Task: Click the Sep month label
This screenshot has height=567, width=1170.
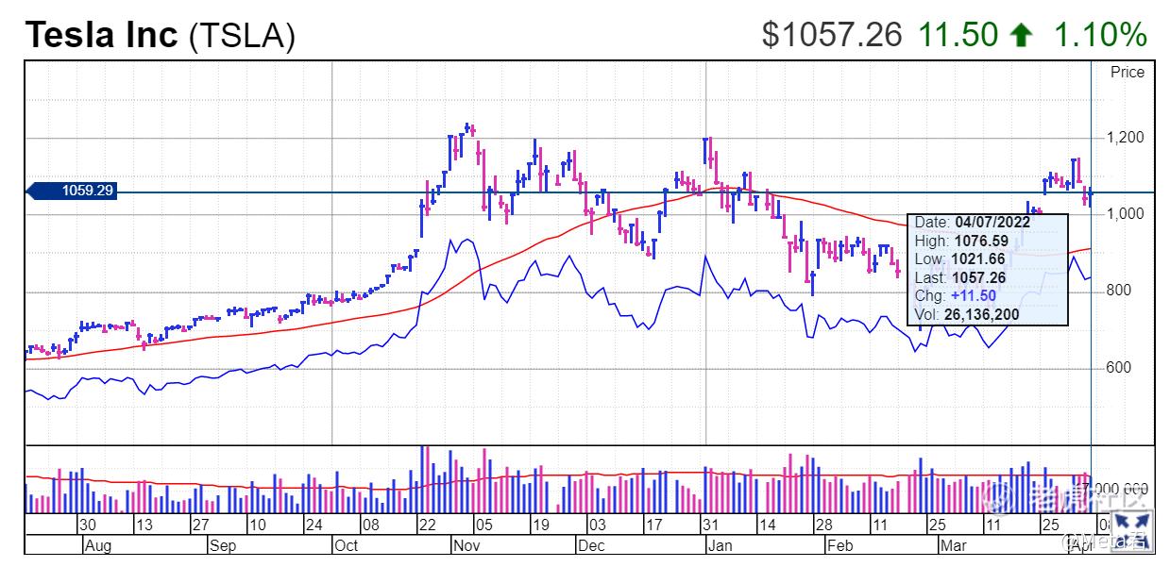Action: (223, 545)
